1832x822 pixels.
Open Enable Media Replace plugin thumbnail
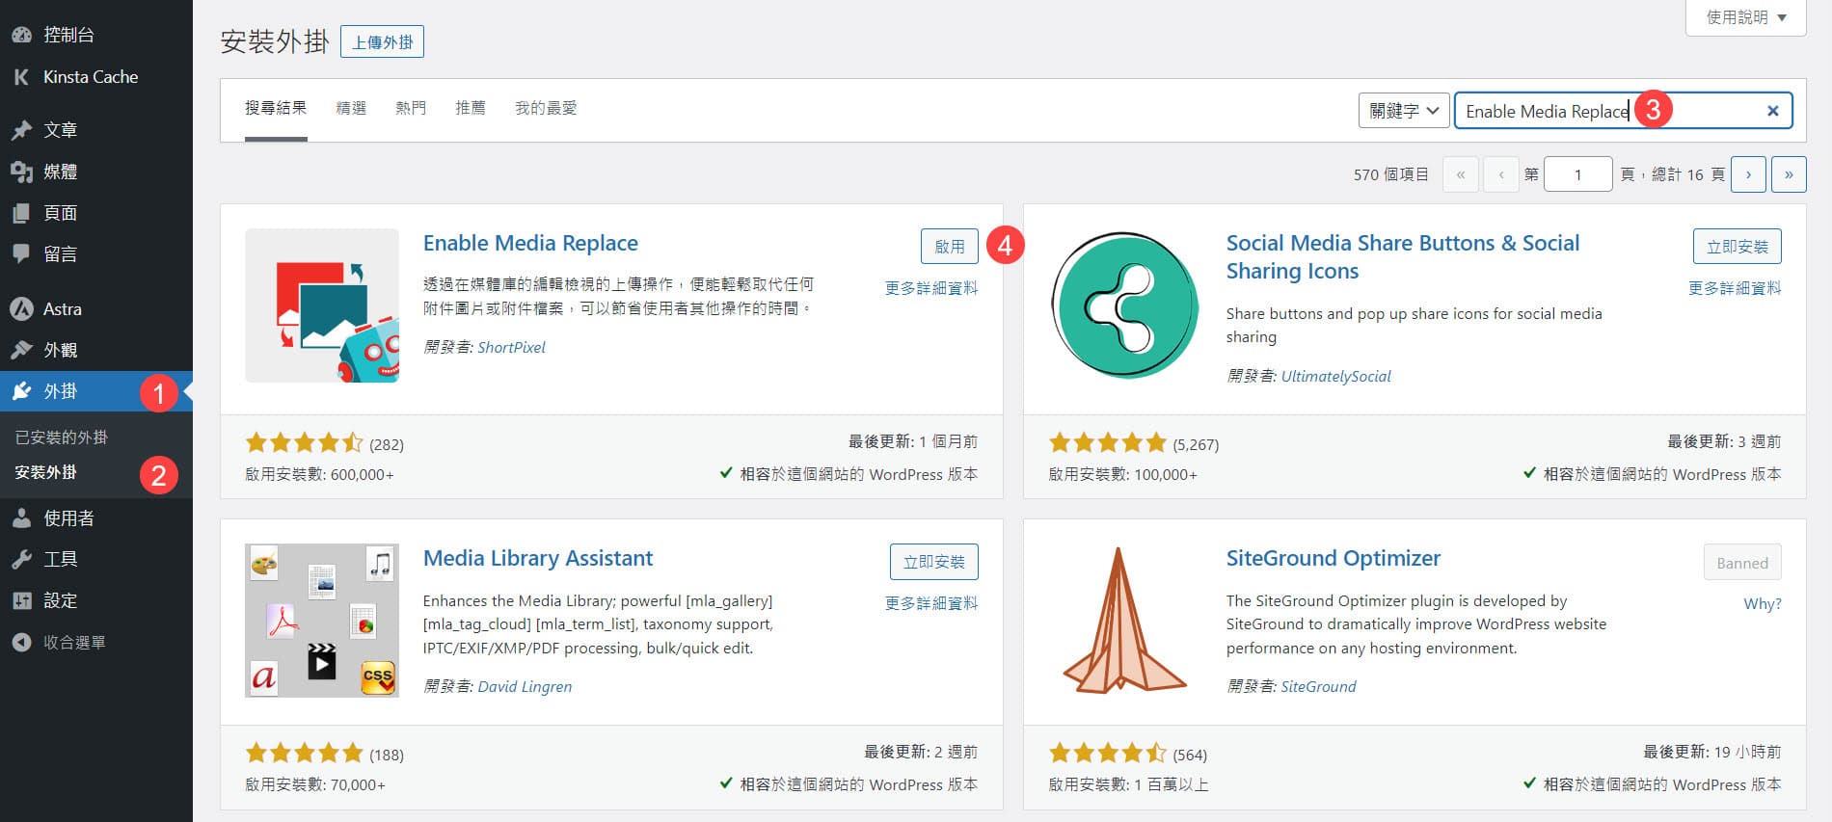[322, 305]
